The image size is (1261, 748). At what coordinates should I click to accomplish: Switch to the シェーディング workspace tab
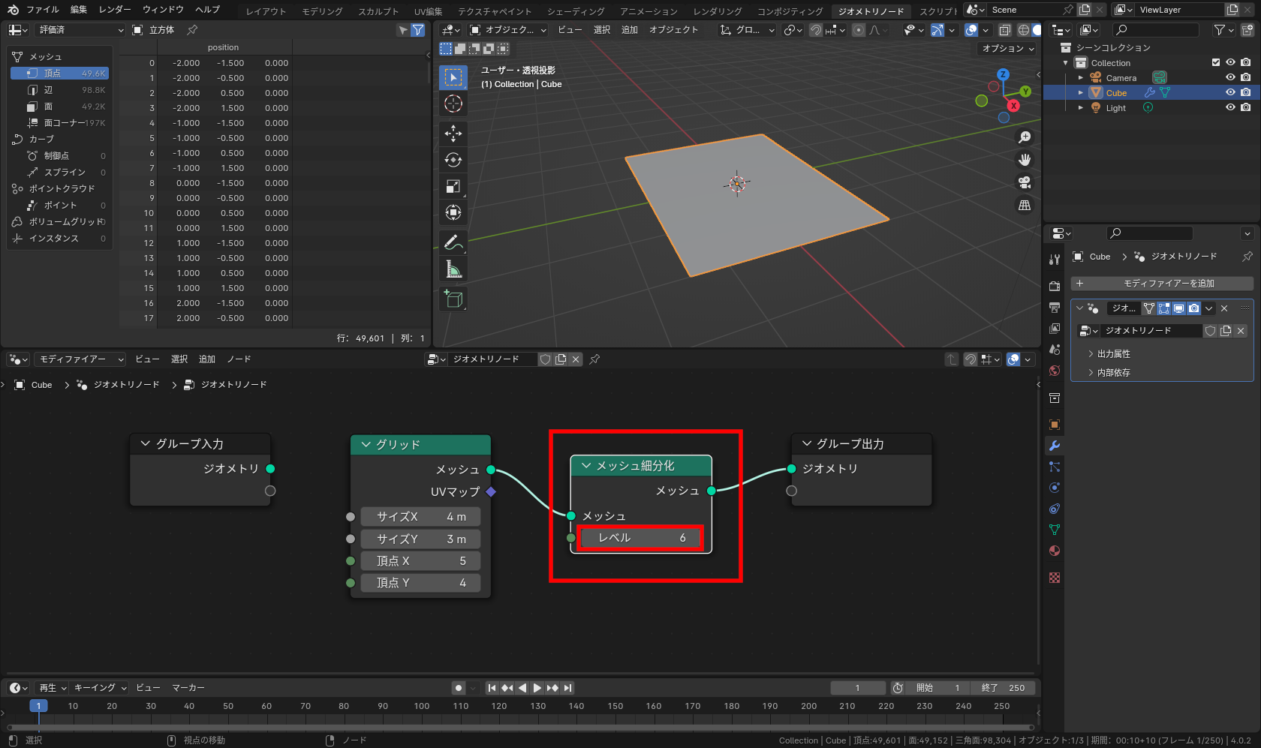[x=575, y=11]
